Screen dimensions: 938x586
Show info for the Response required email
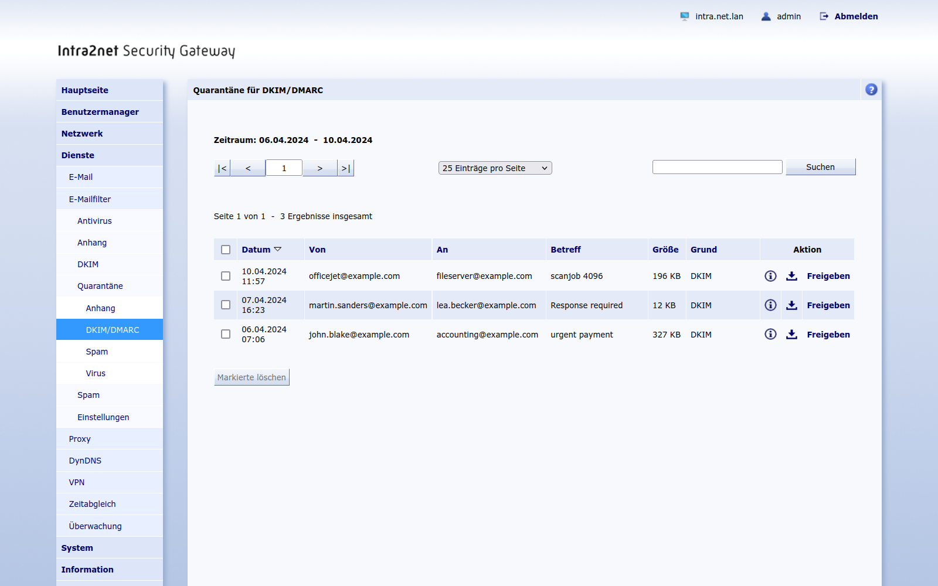(770, 305)
